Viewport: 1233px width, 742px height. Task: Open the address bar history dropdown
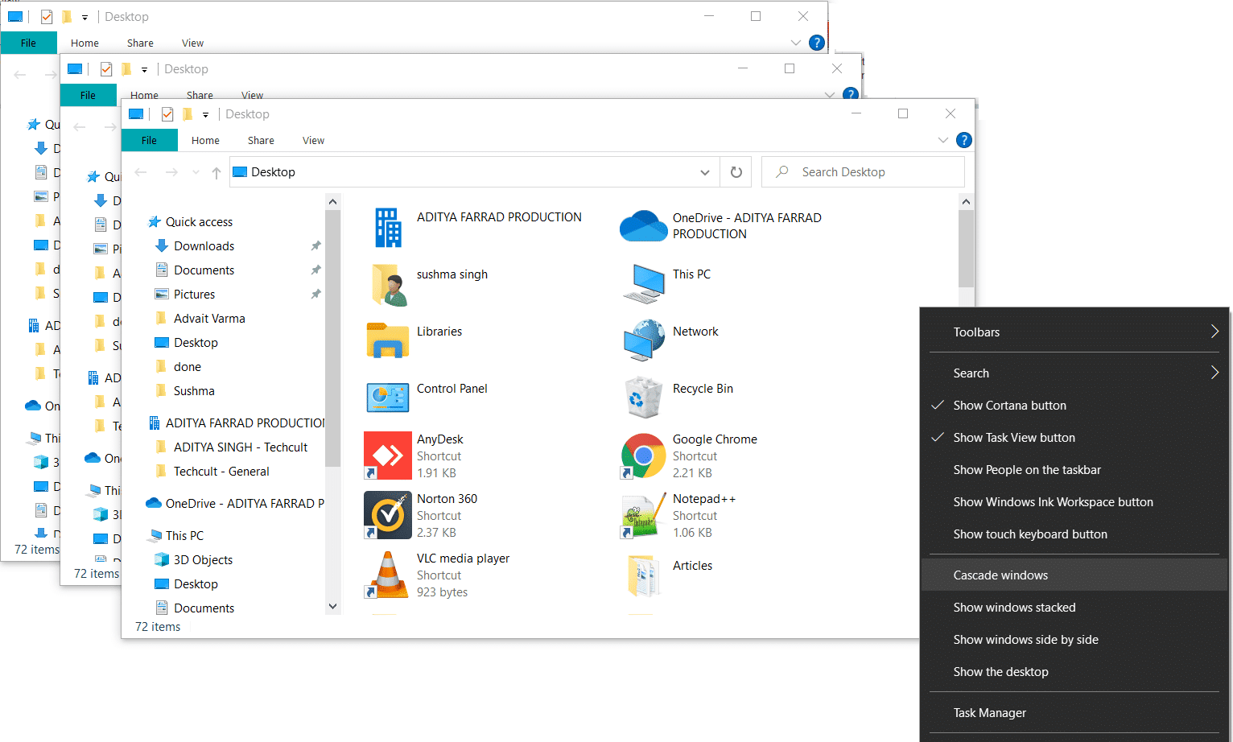coord(704,172)
